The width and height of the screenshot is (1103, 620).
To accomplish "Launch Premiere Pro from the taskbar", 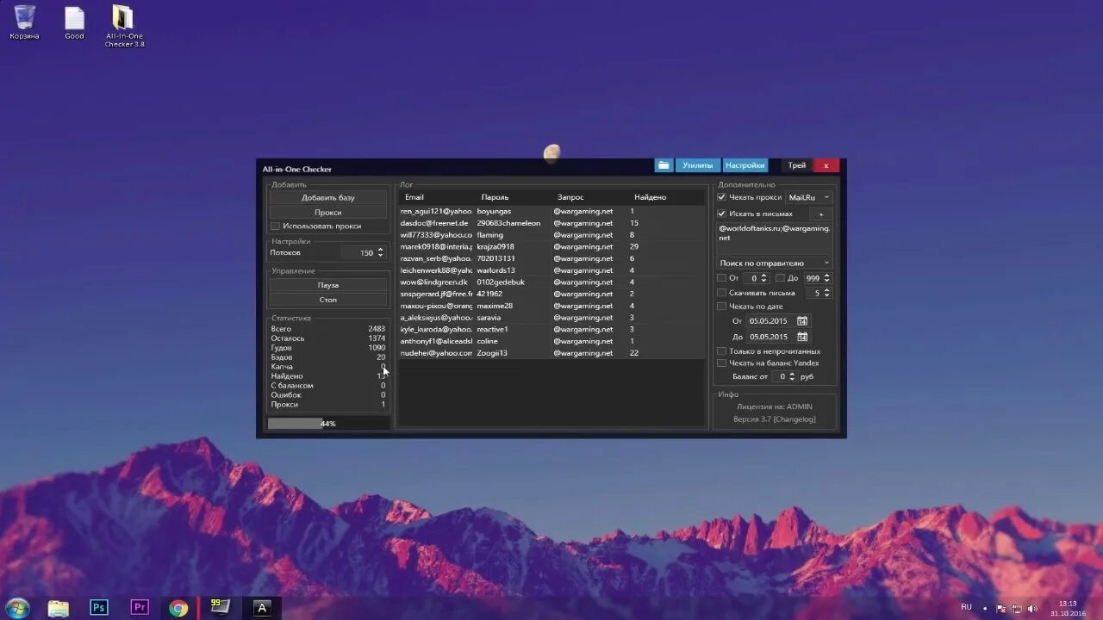I will (140, 608).
